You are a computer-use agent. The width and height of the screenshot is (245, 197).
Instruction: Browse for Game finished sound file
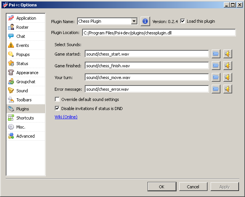point(216,65)
